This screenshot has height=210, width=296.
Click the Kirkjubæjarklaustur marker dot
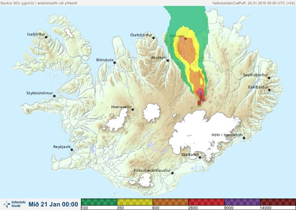click(172, 173)
